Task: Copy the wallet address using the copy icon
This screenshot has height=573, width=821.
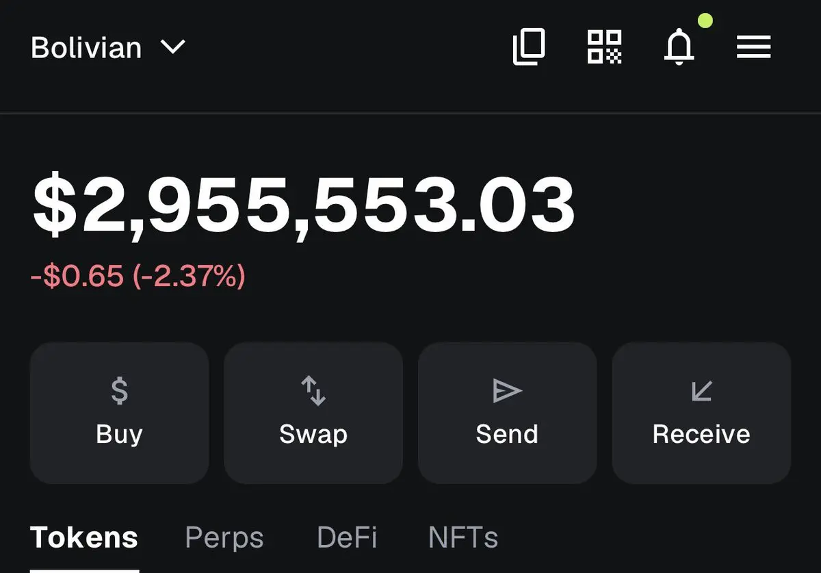Action: 529,47
